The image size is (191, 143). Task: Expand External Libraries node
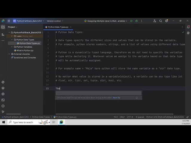9,54
